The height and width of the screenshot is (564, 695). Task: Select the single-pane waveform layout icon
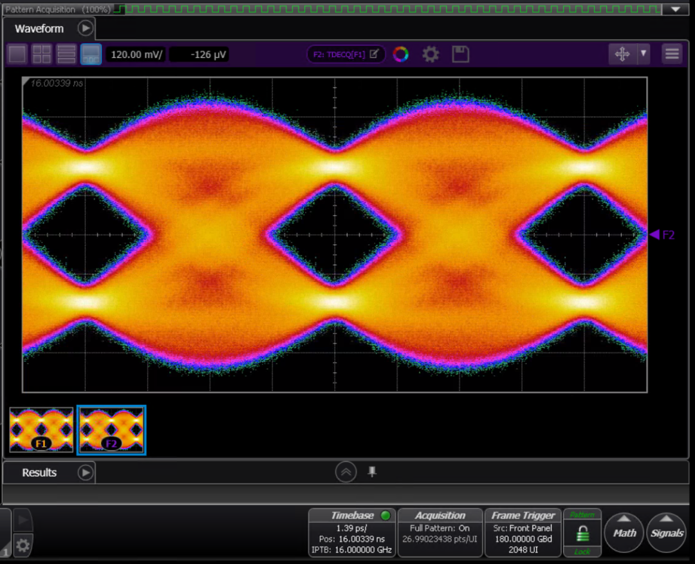(18, 55)
